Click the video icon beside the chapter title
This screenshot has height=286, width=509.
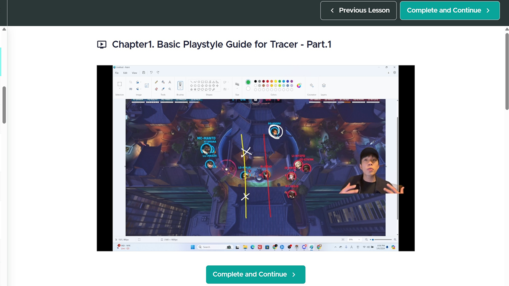(102, 44)
